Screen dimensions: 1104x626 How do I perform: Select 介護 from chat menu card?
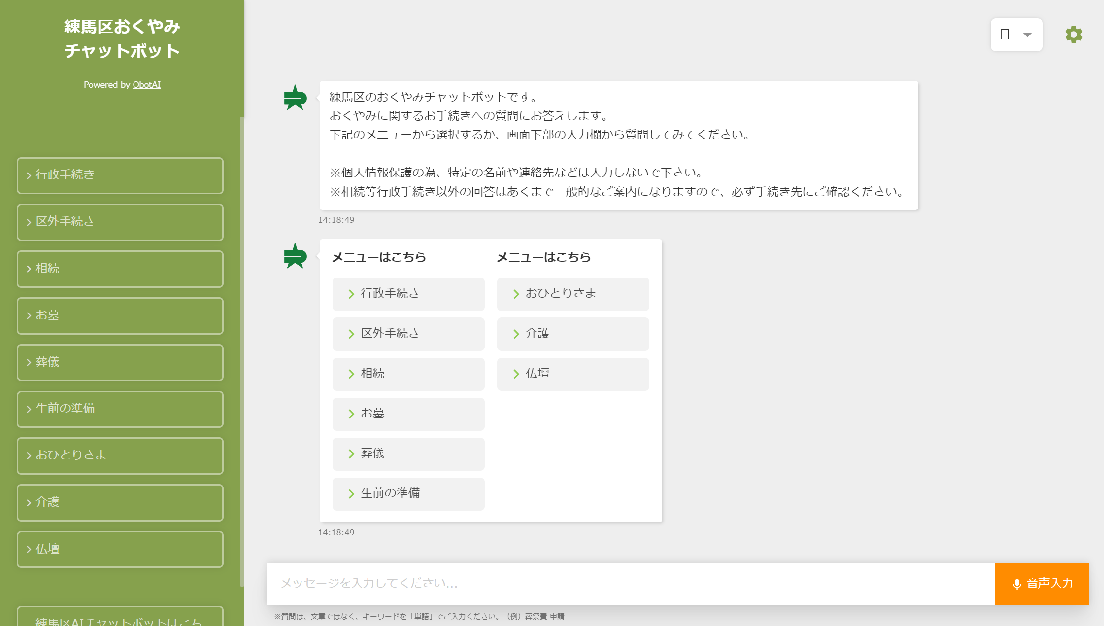(x=572, y=334)
